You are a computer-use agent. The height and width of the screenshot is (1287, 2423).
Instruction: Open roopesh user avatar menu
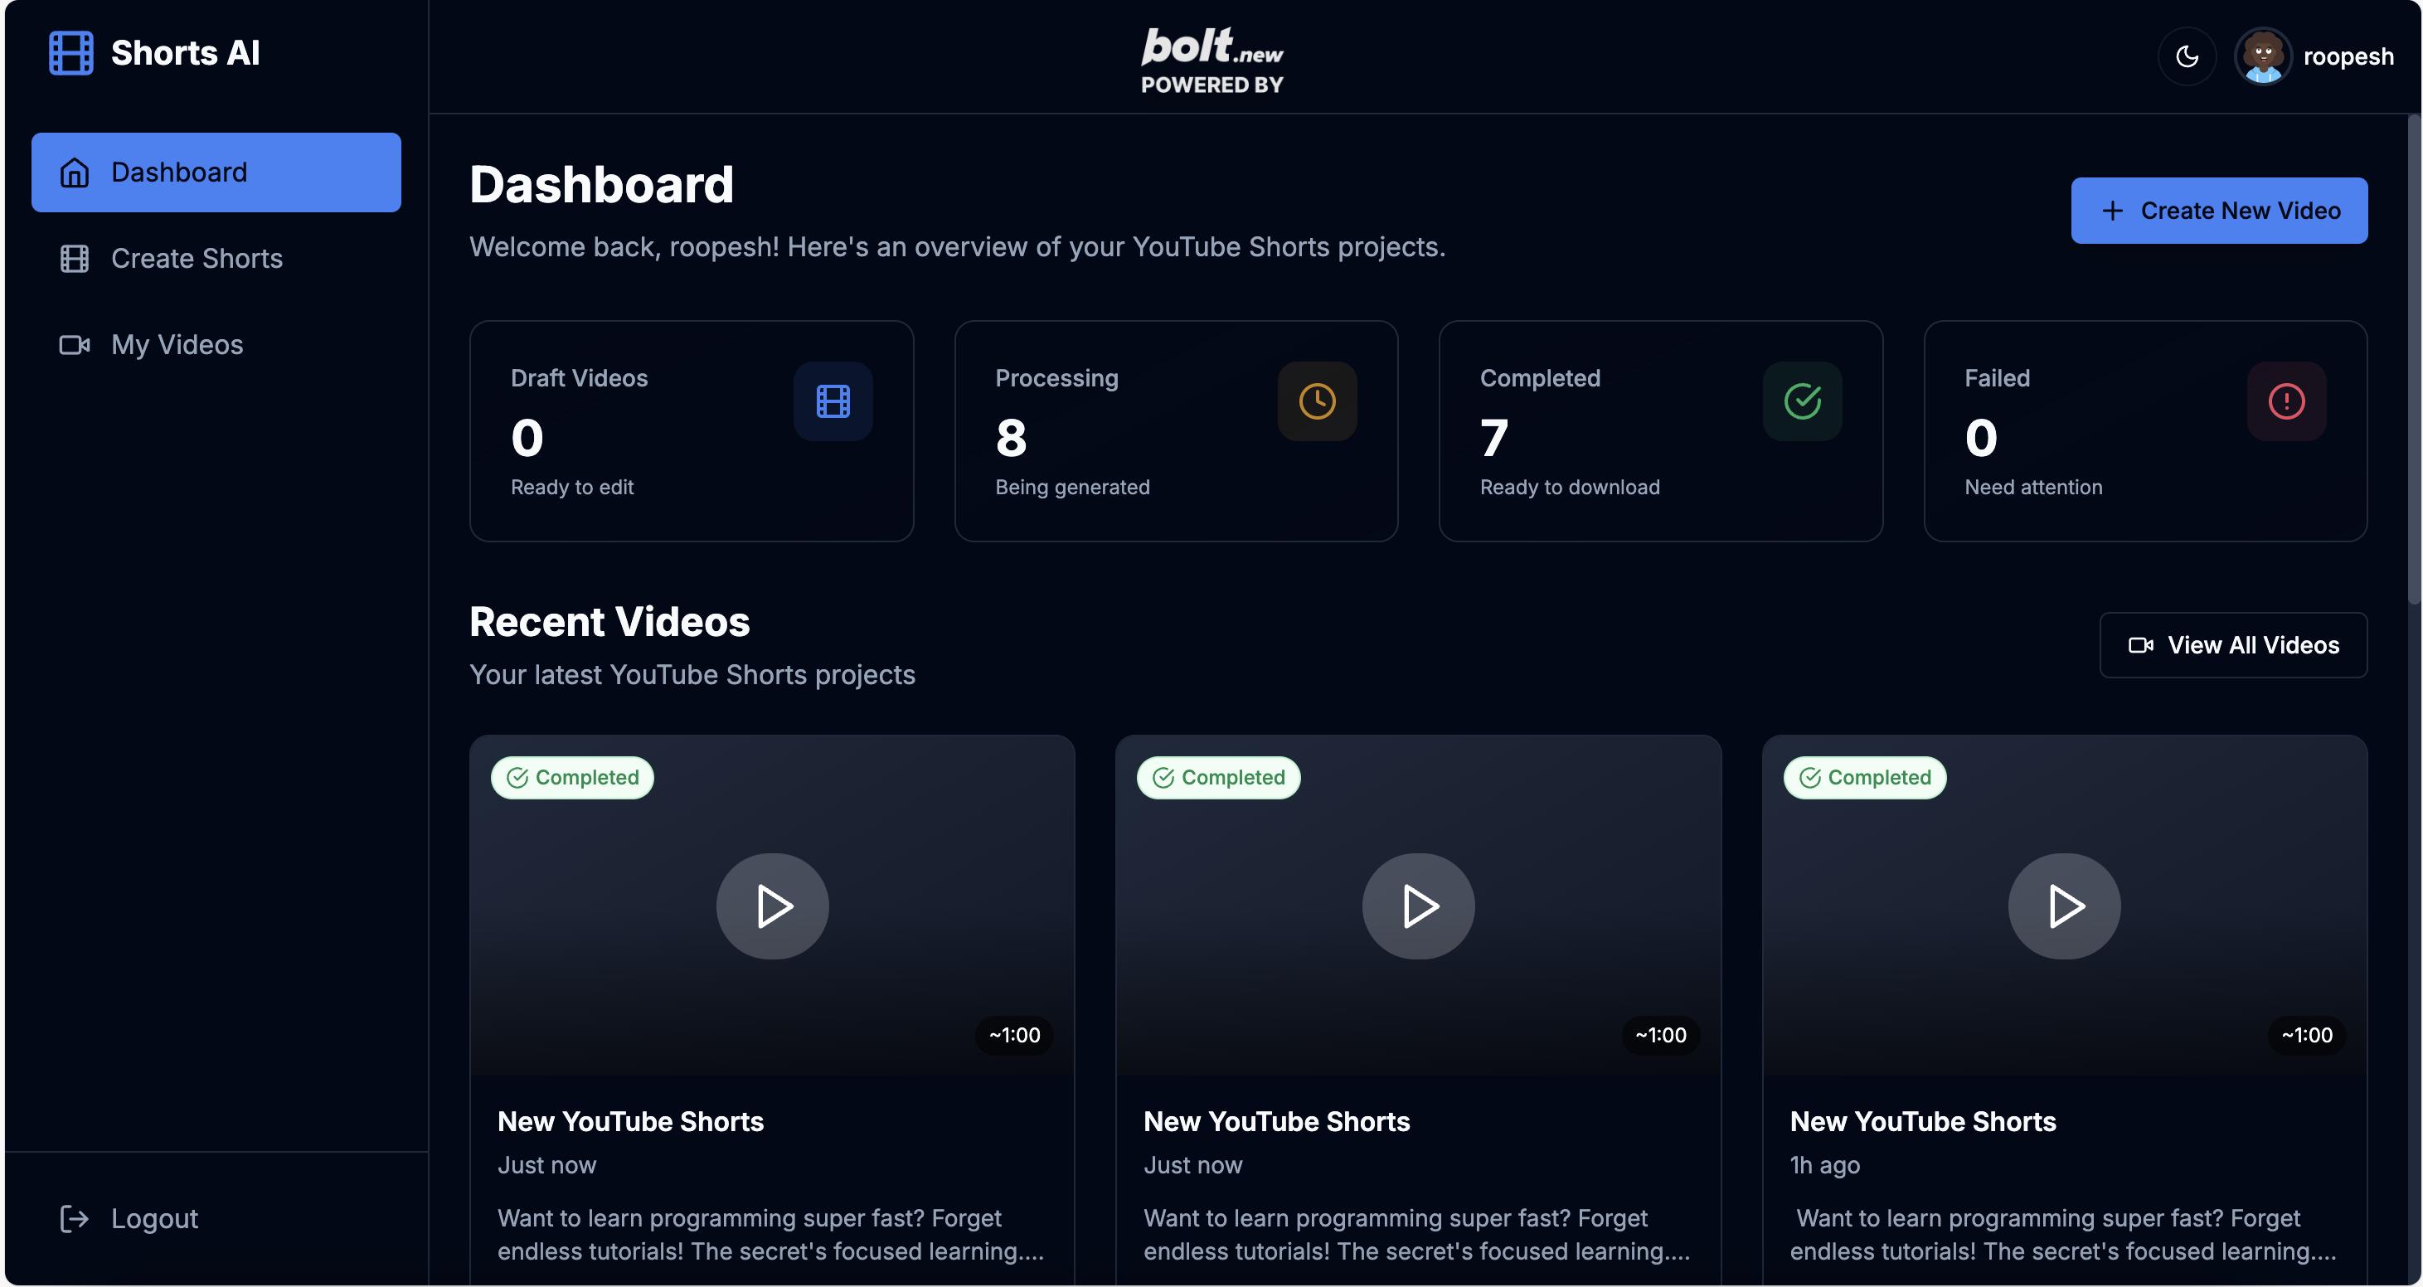pos(2262,56)
